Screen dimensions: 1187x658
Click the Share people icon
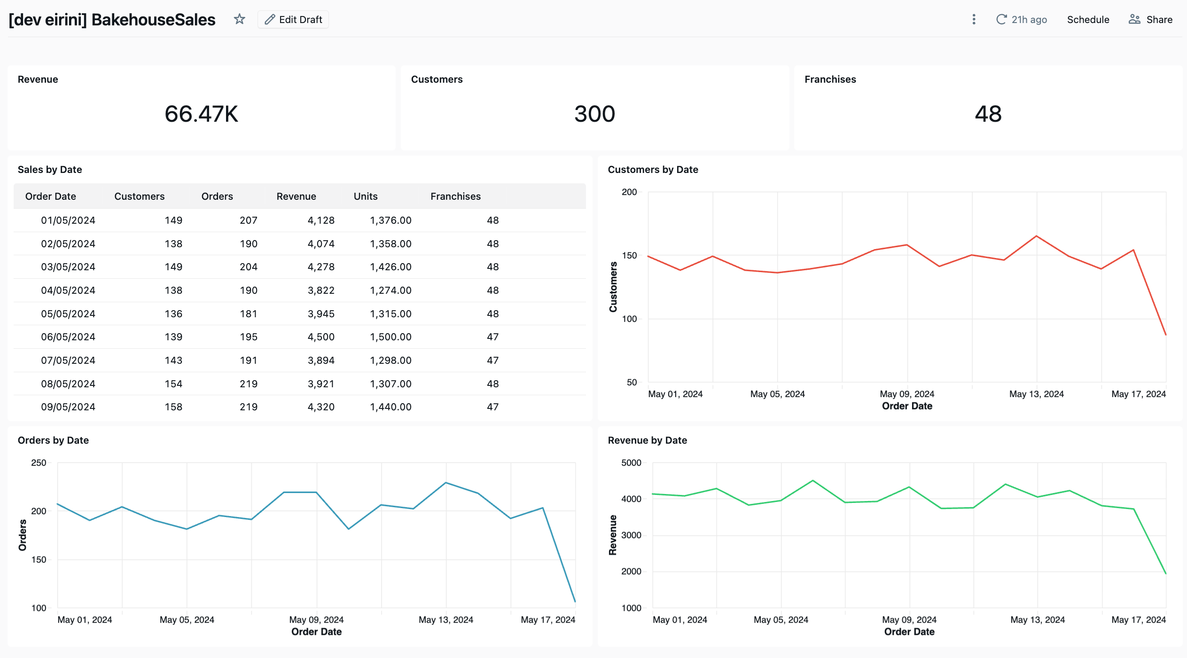click(1134, 19)
